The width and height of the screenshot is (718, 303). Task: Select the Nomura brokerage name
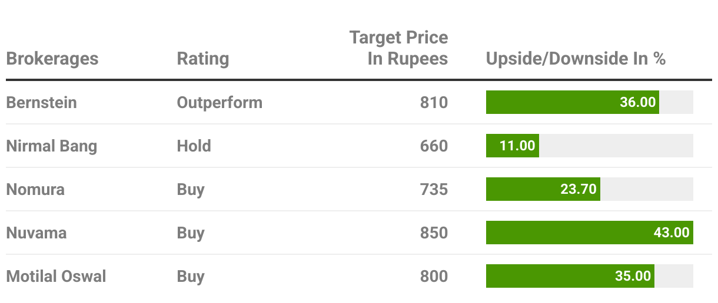[35, 189]
